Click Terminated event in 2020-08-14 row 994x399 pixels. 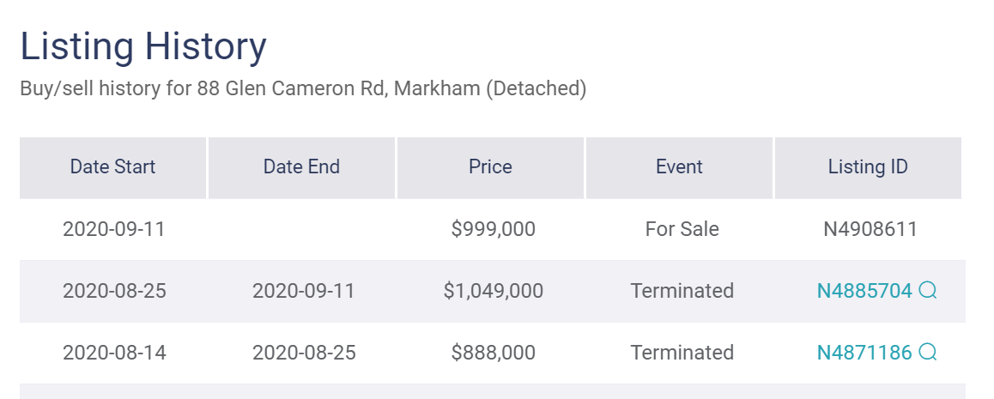(682, 352)
